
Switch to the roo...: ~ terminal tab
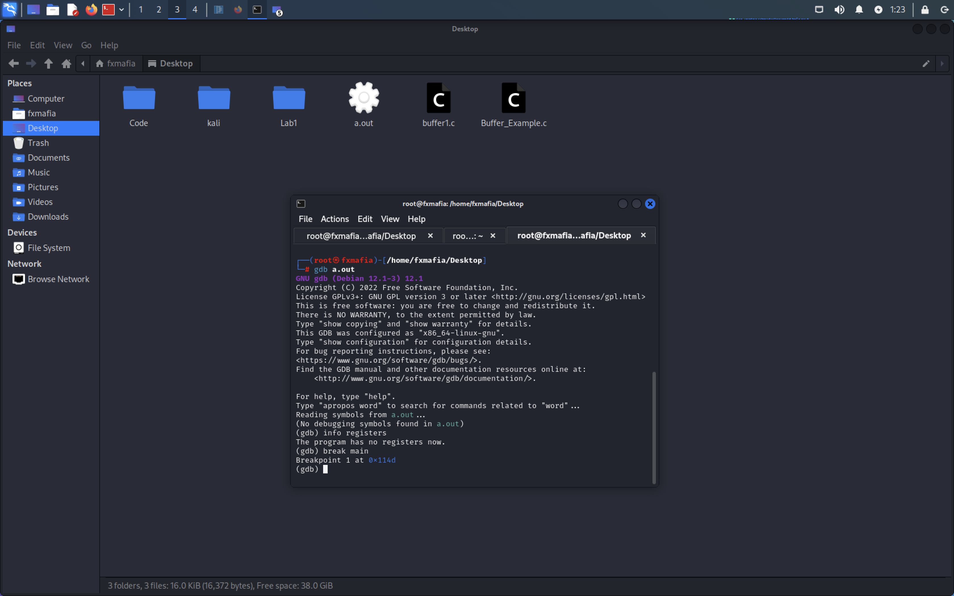pos(475,236)
